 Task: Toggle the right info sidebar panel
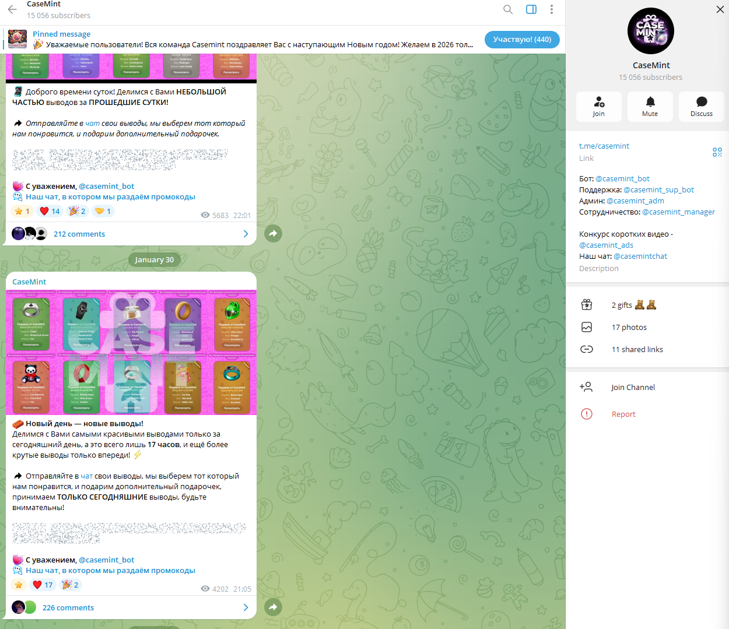click(531, 9)
